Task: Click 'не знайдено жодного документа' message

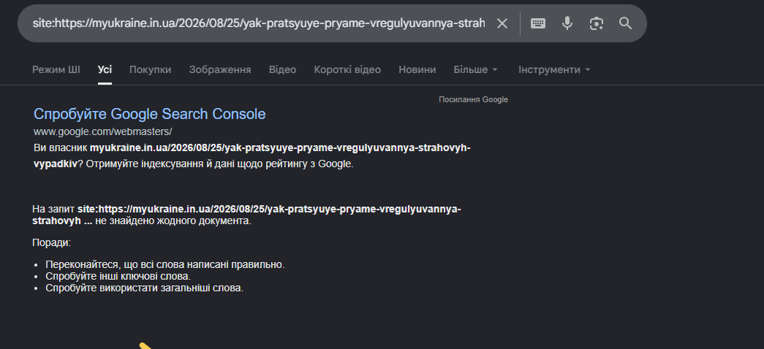Action: [173, 221]
